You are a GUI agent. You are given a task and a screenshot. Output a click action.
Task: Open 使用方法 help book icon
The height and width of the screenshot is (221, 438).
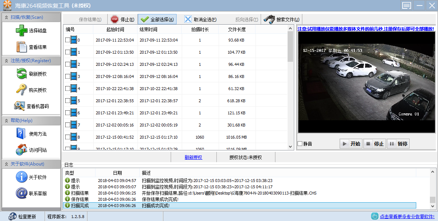coord(21,133)
